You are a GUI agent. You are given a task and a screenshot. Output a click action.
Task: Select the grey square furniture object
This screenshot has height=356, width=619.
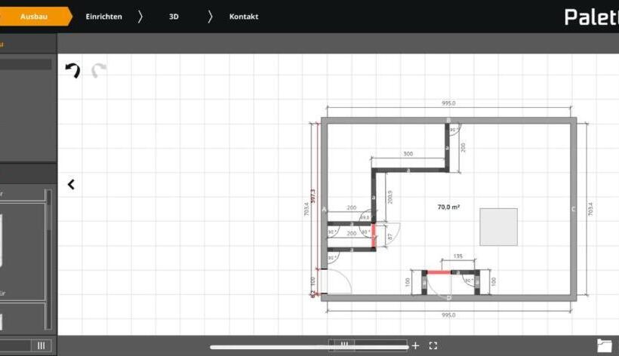pos(498,227)
